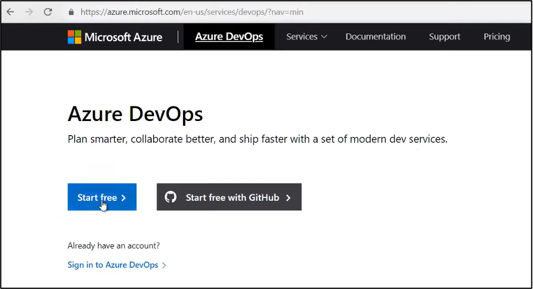Click the blue Start free button

[x=102, y=197]
